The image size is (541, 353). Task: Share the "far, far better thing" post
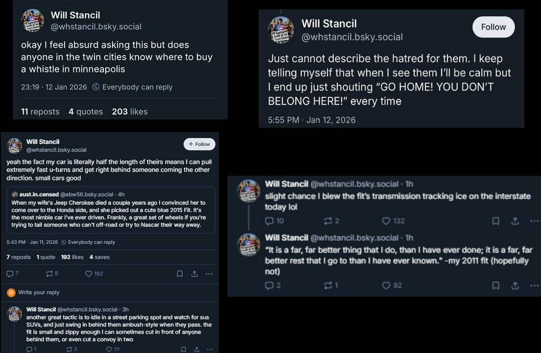(x=515, y=285)
